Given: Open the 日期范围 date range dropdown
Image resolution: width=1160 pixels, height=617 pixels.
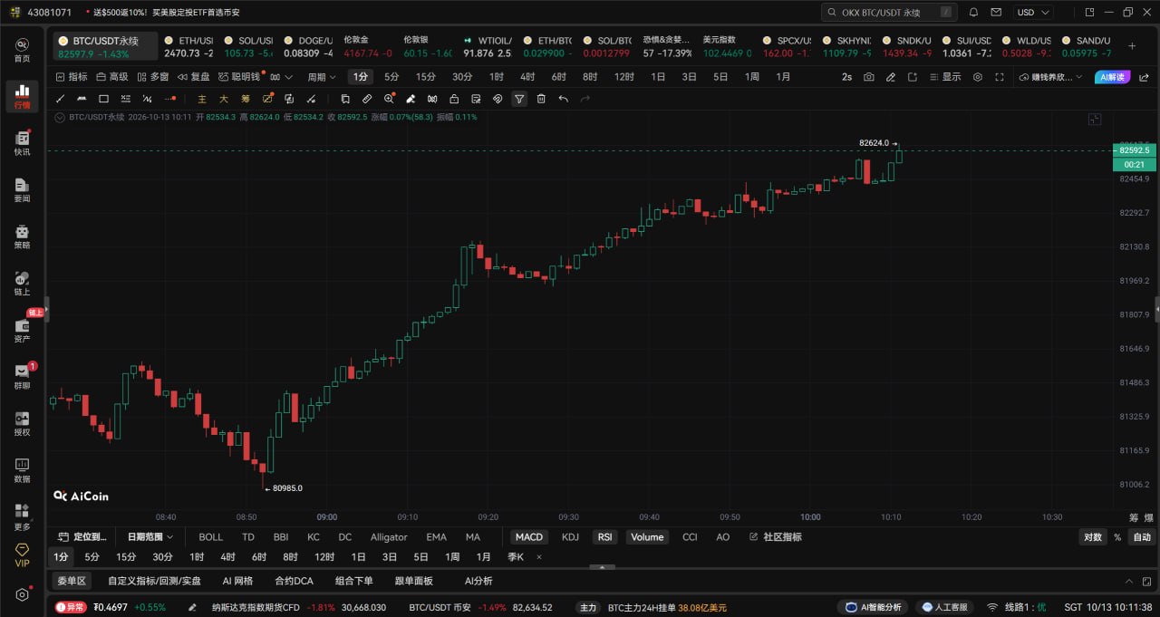Looking at the screenshot, I should [151, 537].
